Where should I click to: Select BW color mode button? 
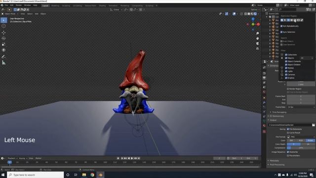click(x=291, y=140)
